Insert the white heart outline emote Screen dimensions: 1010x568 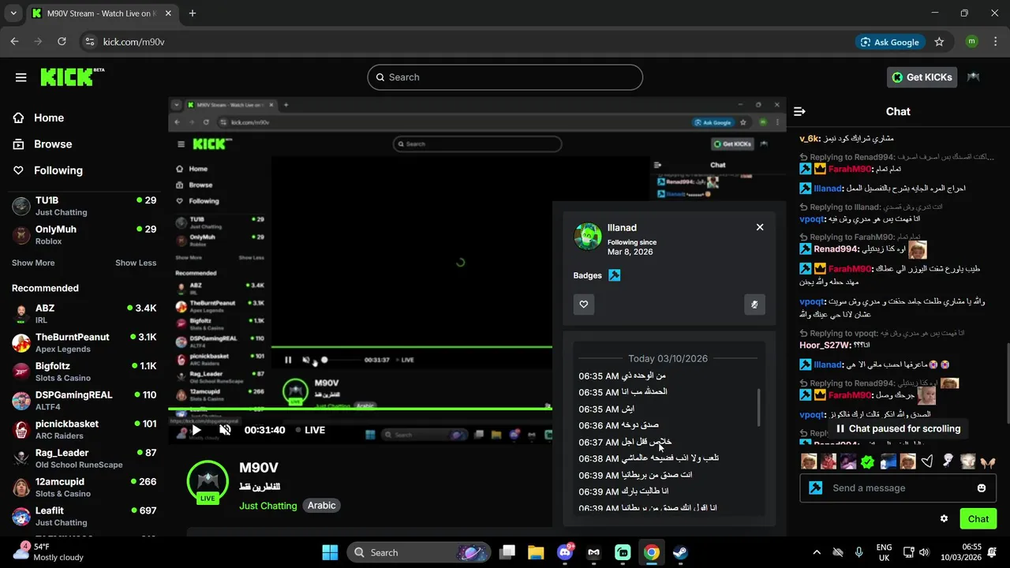click(928, 461)
